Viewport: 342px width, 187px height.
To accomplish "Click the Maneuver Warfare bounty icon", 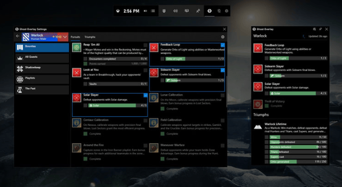I will pyautogui.click(x=154, y=148).
